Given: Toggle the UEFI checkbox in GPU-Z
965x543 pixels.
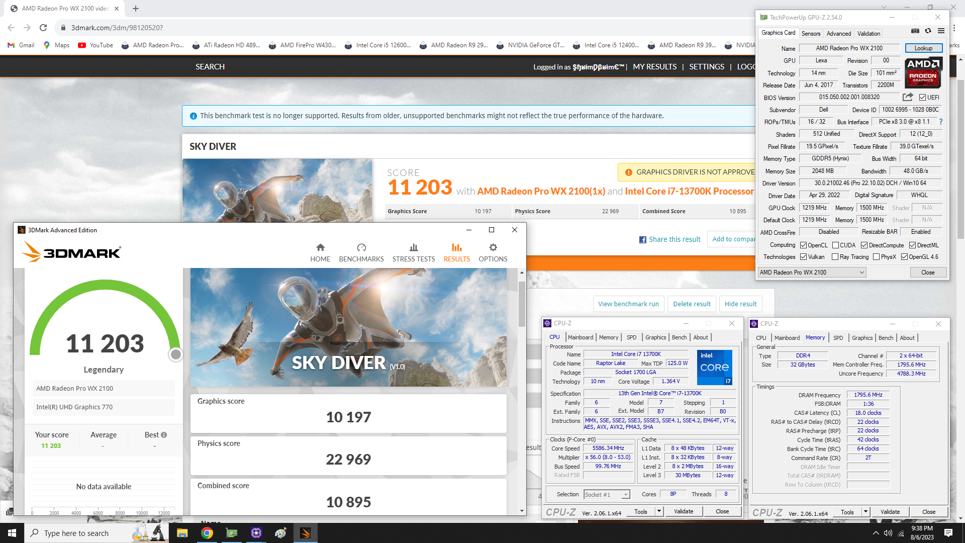Looking at the screenshot, I should 922,98.
